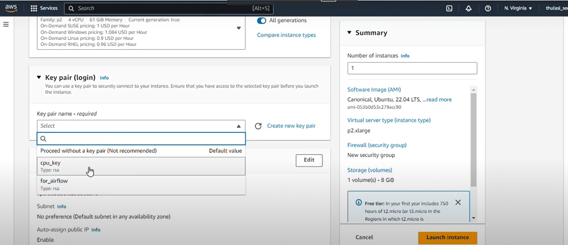Viewport: 568px width, 245px height.
Task: Open CloudShell terminal icon
Action: [x=449, y=9]
